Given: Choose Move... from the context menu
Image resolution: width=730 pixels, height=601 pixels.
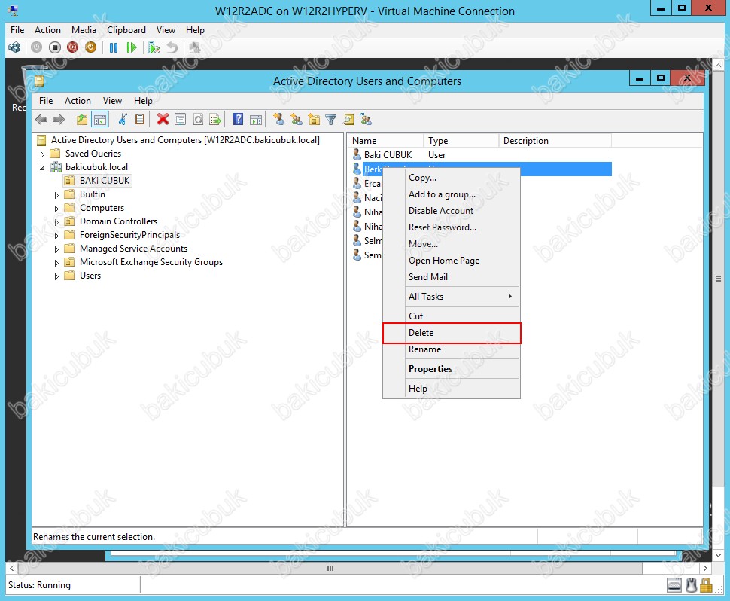Looking at the screenshot, I should coord(452,244).
